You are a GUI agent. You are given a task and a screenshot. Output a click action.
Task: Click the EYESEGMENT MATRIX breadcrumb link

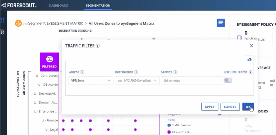(65, 23)
